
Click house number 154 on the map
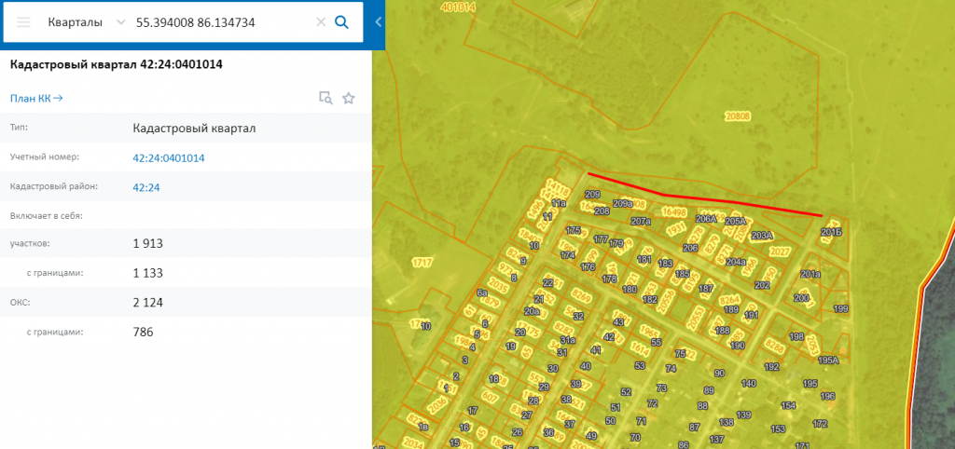[789, 405]
